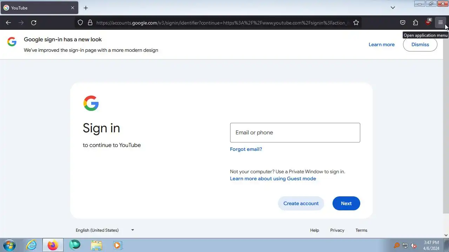
Task: Open Learn more about using Guest mode
Action: coord(273,178)
